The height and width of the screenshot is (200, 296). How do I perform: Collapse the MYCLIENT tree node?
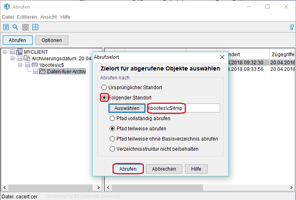5,52
